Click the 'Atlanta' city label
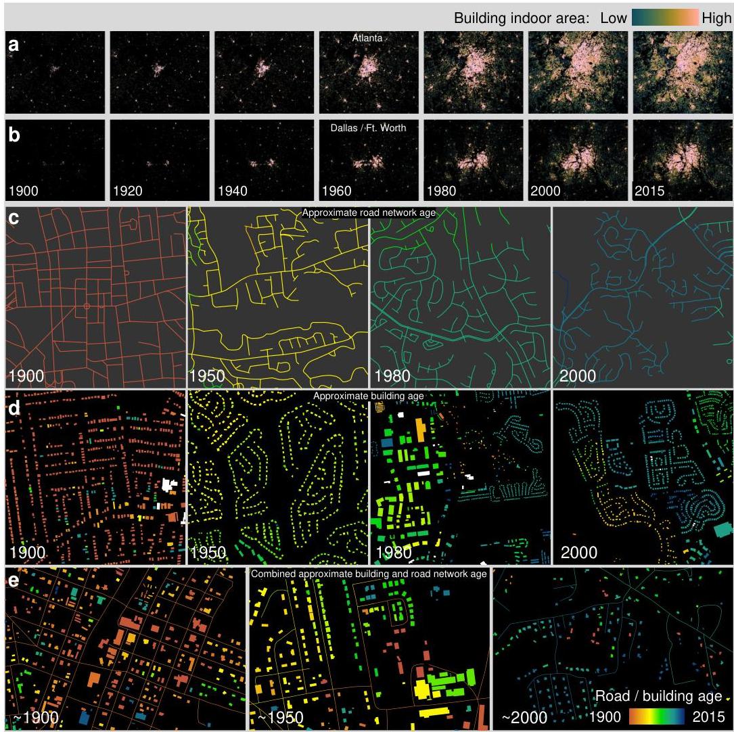 click(x=367, y=37)
